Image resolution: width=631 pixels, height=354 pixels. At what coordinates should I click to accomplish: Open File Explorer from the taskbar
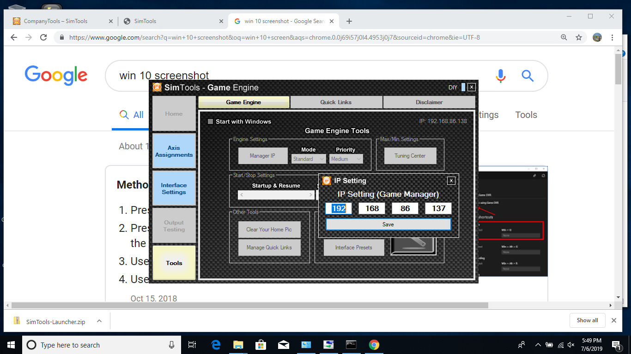point(238,345)
